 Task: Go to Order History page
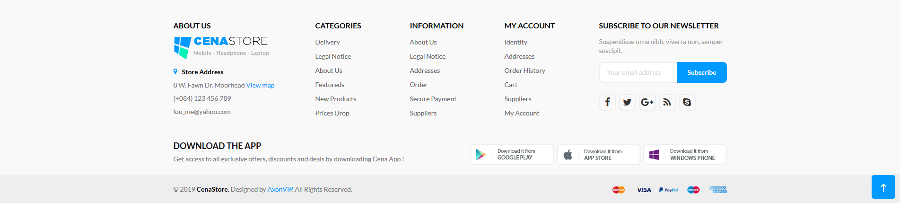coord(524,71)
